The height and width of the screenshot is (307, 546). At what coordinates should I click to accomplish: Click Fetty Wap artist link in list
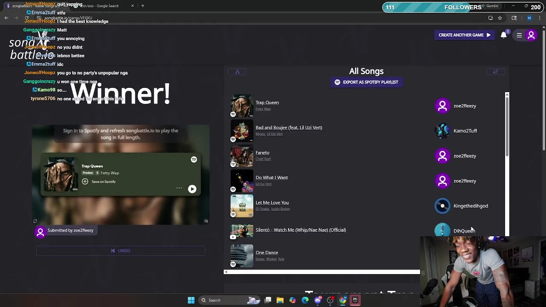(x=263, y=109)
